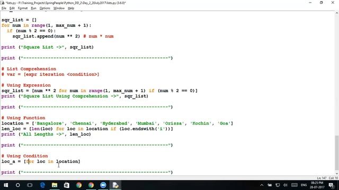
Task: Open the Window menu
Action: (59, 8)
